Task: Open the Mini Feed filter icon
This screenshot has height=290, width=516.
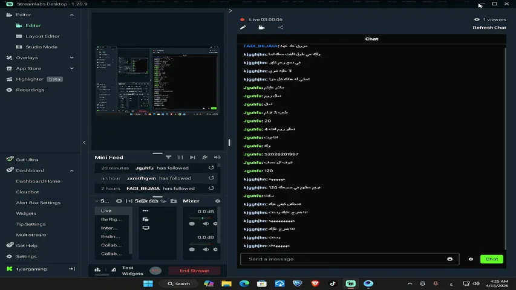Action: point(168,157)
